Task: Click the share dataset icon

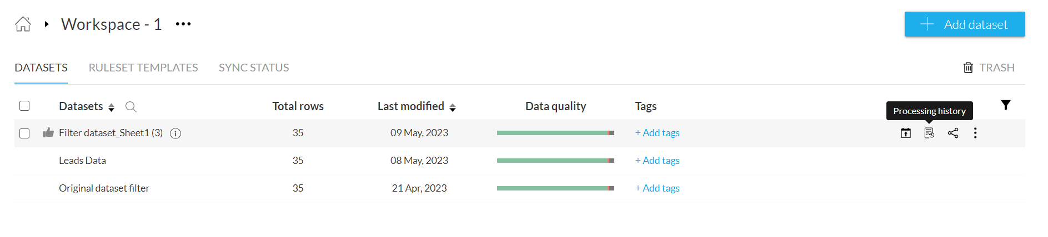Action: tap(953, 133)
